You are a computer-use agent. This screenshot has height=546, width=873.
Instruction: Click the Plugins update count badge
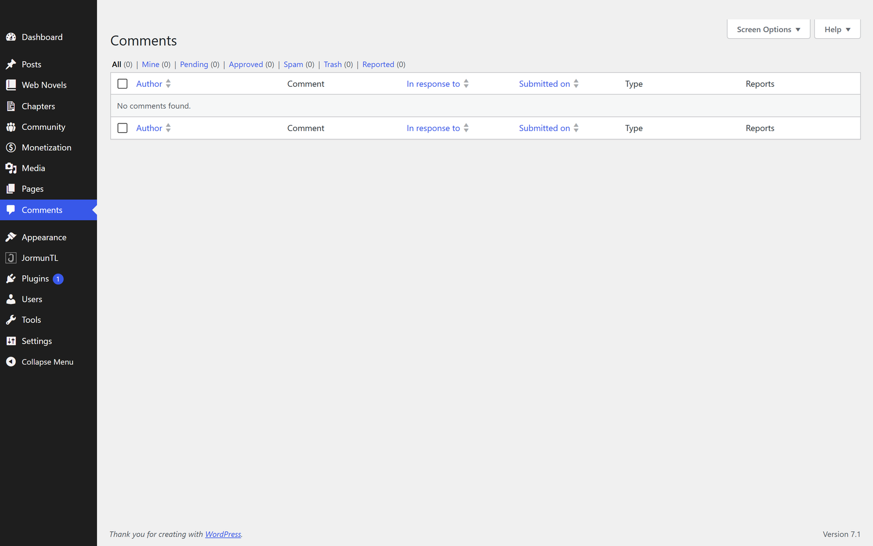click(58, 279)
